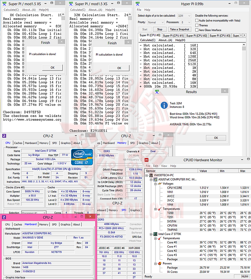
Task: Click the Powers flame icon in HWMonitor
Action: coord(160,263)
